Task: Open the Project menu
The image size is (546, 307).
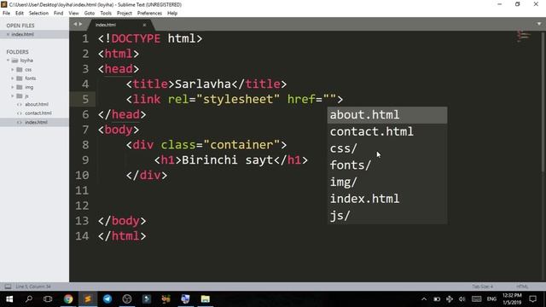Action: [x=125, y=14]
